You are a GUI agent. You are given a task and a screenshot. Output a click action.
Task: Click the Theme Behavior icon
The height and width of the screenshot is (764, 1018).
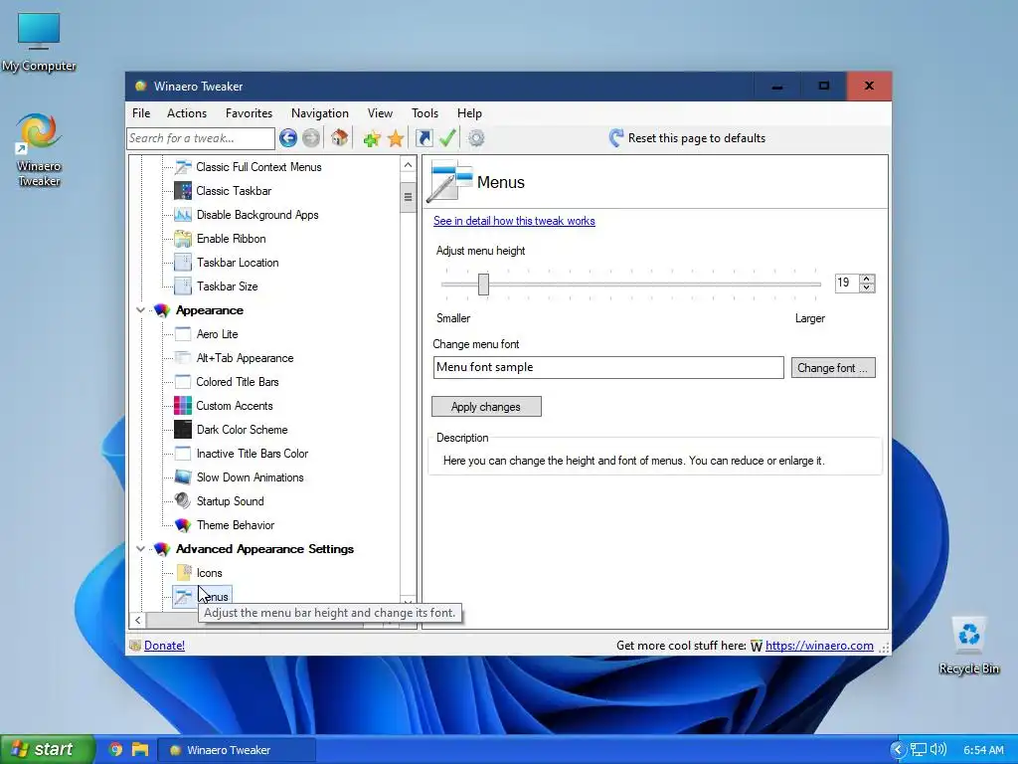click(x=183, y=525)
